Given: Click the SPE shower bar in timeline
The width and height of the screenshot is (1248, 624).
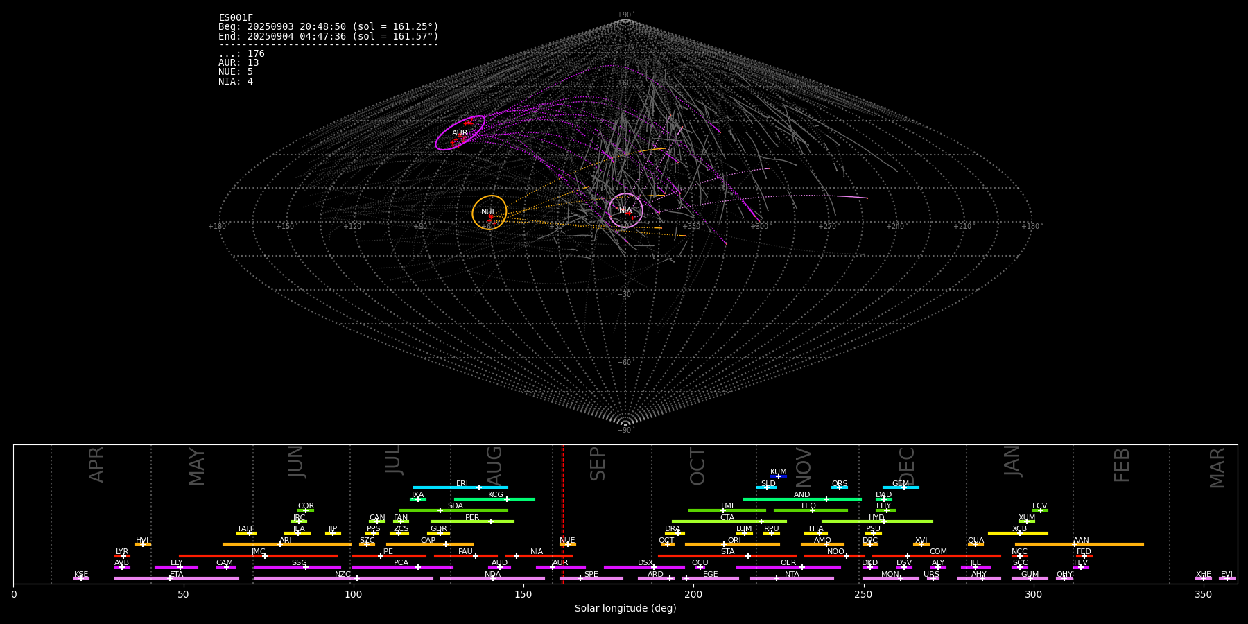Looking at the screenshot, I should tap(591, 578).
